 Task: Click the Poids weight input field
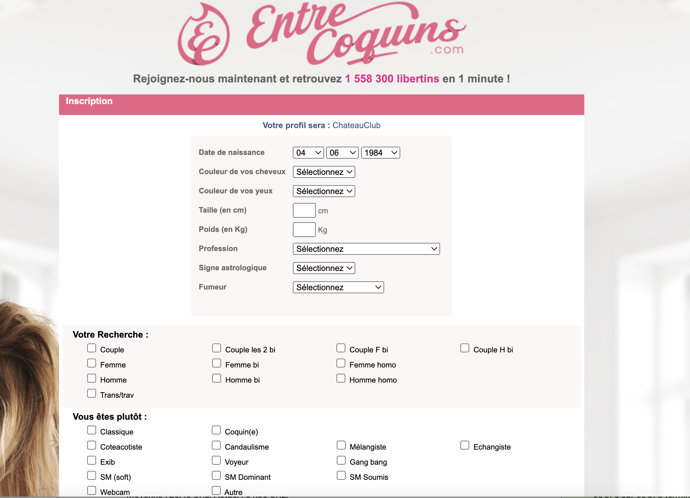pyautogui.click(x=304, y=229)
